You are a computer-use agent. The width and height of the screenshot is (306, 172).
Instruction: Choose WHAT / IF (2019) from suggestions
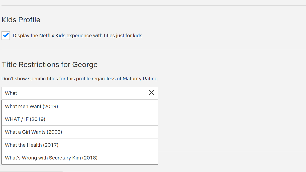pos(80,119)
